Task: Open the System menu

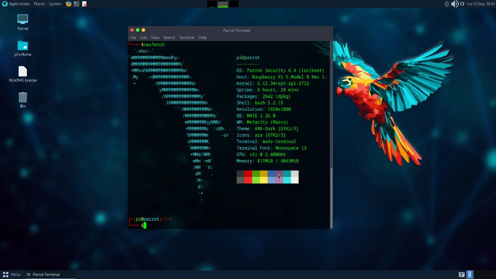Action: 55,4
